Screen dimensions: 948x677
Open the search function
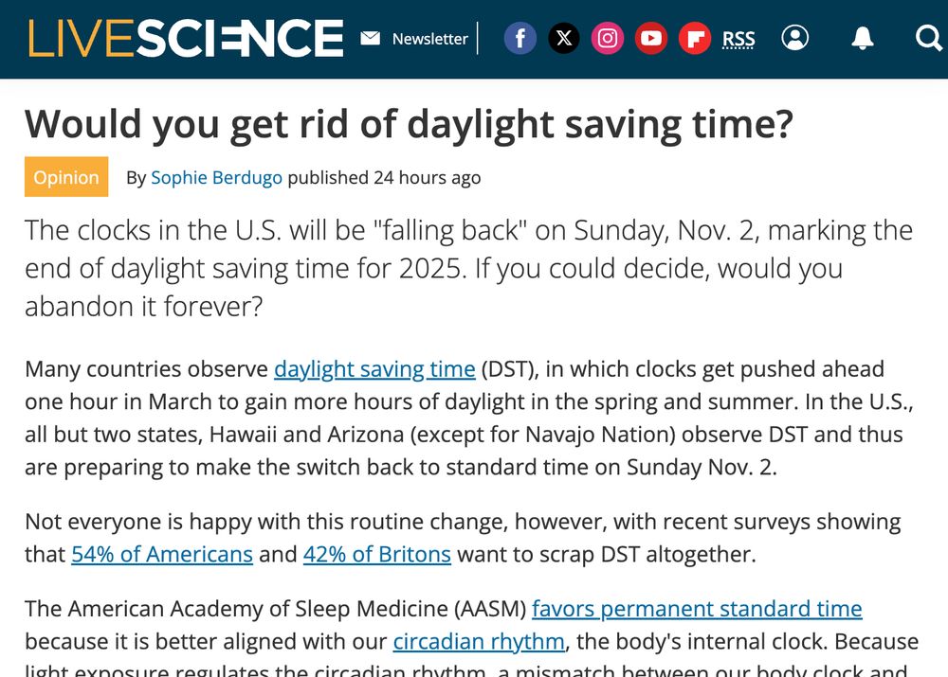coord(925,38)
